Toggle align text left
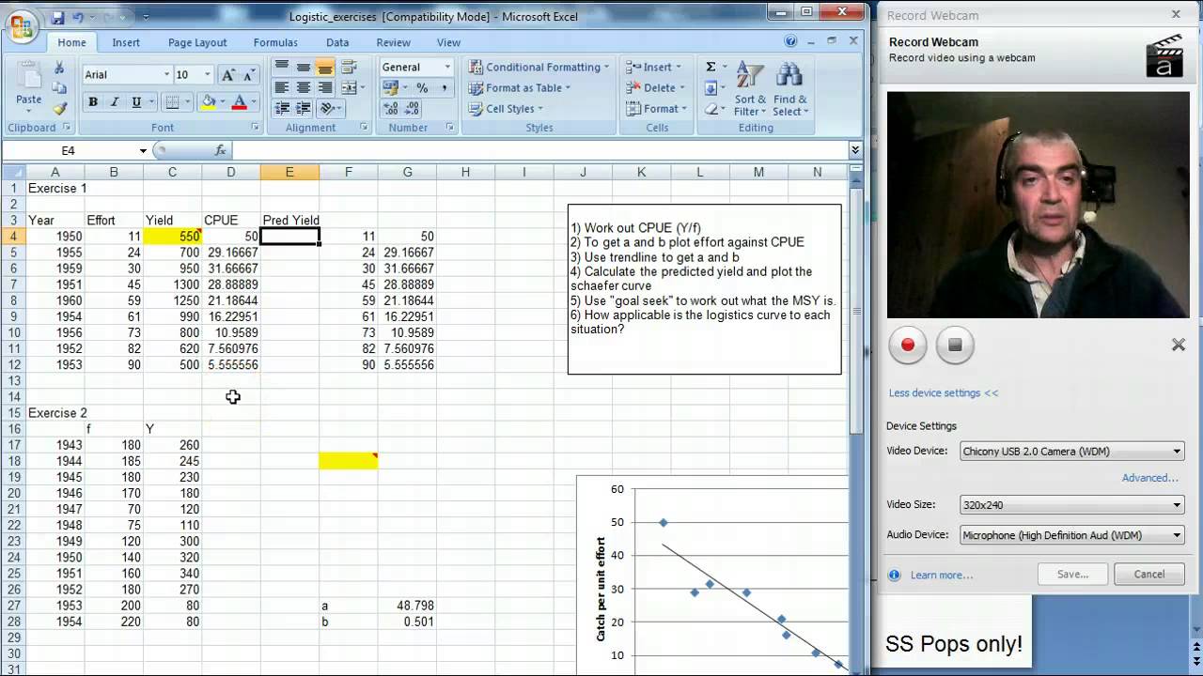 click(x=282, y=87)
